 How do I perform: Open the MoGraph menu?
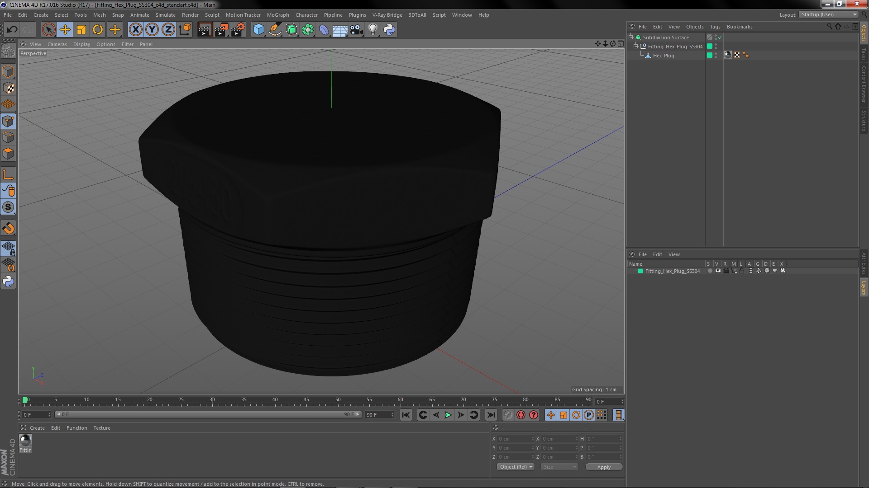[x=277, y=15]
